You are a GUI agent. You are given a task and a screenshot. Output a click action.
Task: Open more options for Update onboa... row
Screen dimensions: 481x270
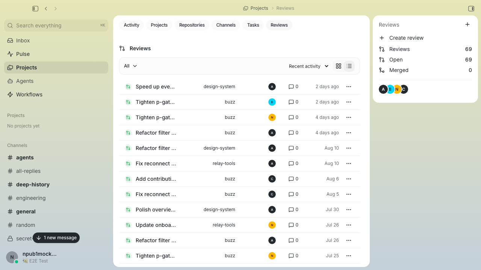349,225
